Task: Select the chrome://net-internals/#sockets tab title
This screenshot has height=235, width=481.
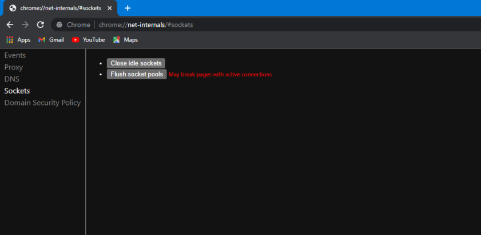Action: coord(60,8)
